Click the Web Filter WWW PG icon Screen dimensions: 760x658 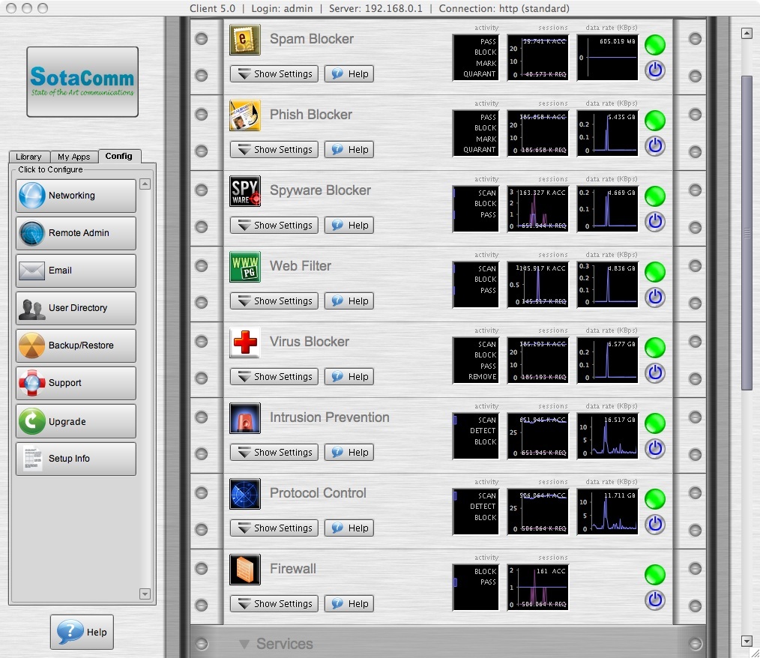tap(245, 267)
